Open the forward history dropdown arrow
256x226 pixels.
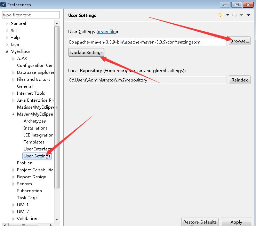pos(241,15)
